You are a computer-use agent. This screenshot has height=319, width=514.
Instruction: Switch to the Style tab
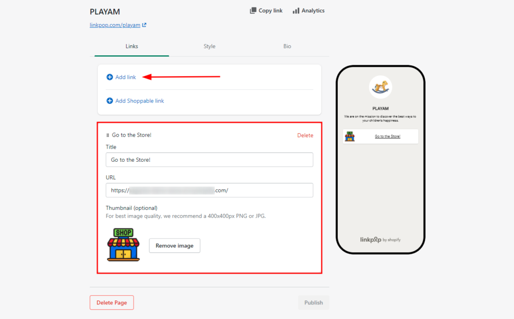(x=209, y=46)
